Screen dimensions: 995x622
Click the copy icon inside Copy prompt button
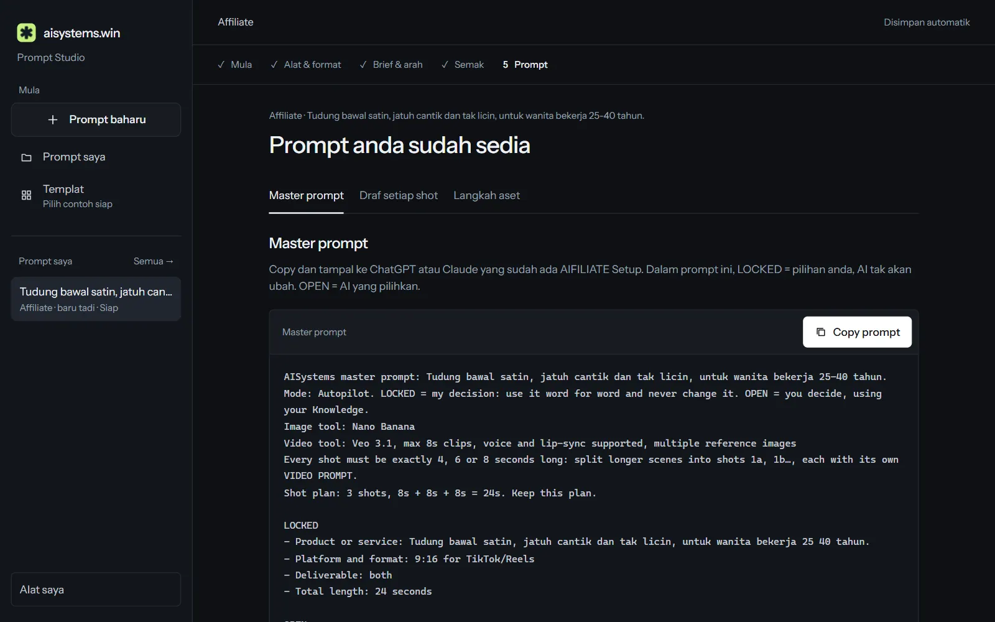click(821, 332)
